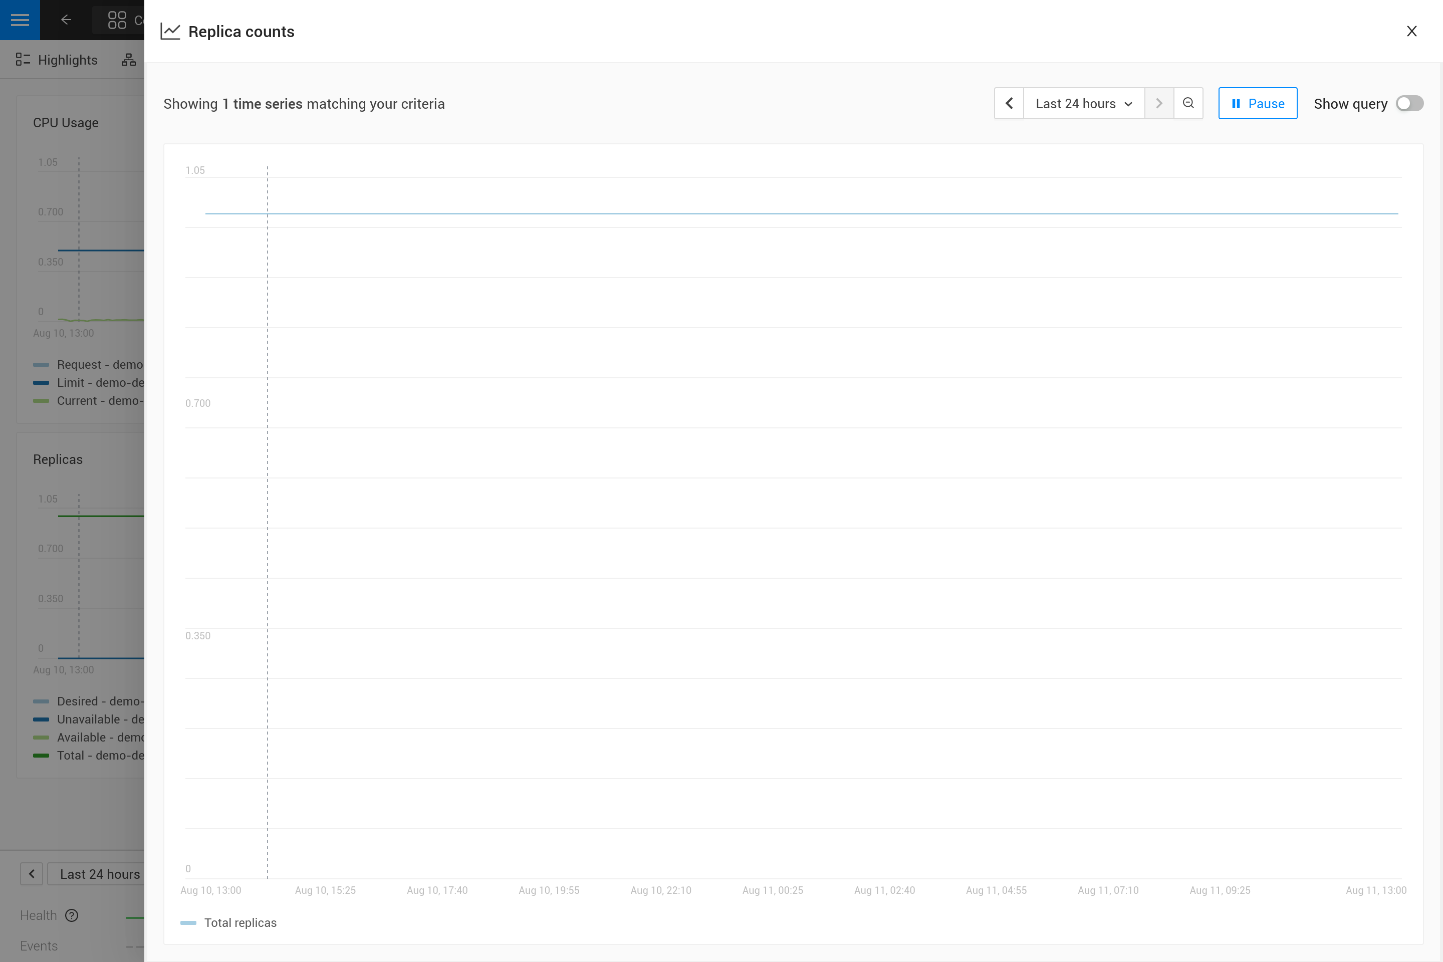Open the Last 24 hours time range dropdown
Image resolution: width=1443 pixels, height=962 pixels.
(1083, 103)
